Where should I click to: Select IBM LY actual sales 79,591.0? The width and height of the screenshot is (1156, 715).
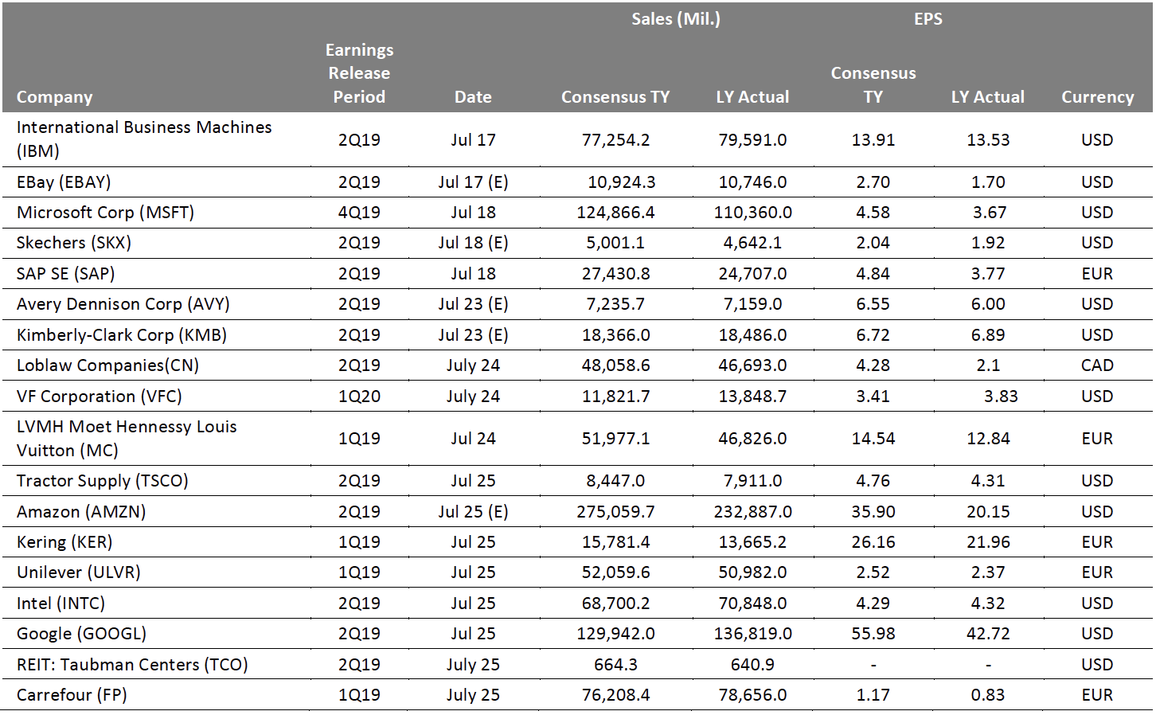[752, 140]
